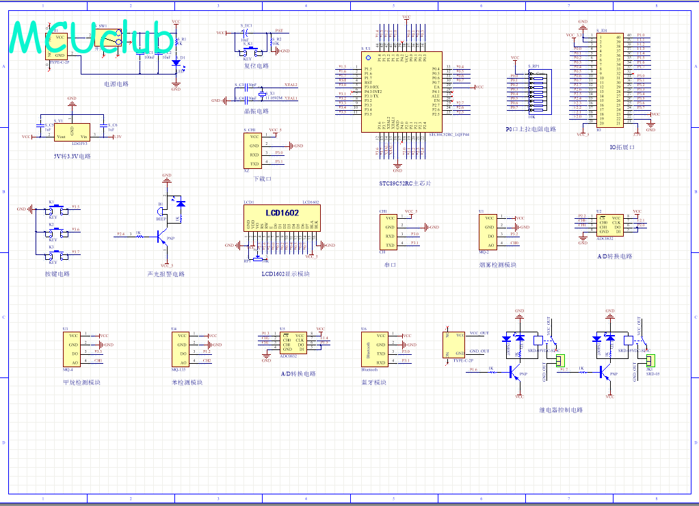
Task: Click the 串口 label
Action: pyautogui.click(x=390, y=265)
